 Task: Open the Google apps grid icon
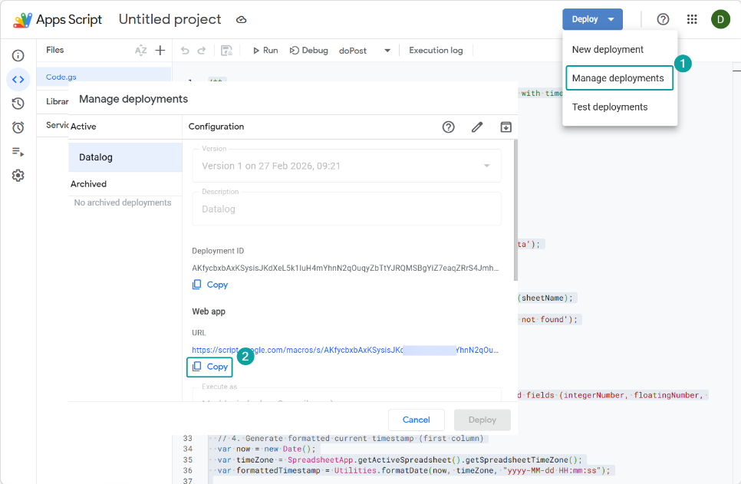[x=692, y=19]
